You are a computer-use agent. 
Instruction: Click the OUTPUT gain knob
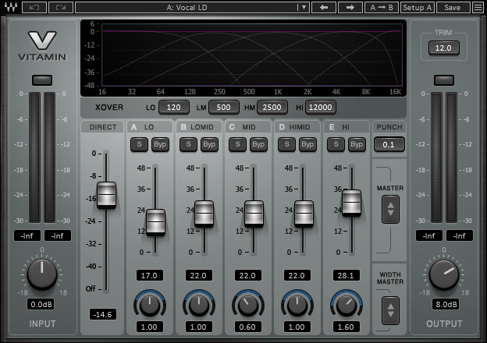tap(443, 274)
